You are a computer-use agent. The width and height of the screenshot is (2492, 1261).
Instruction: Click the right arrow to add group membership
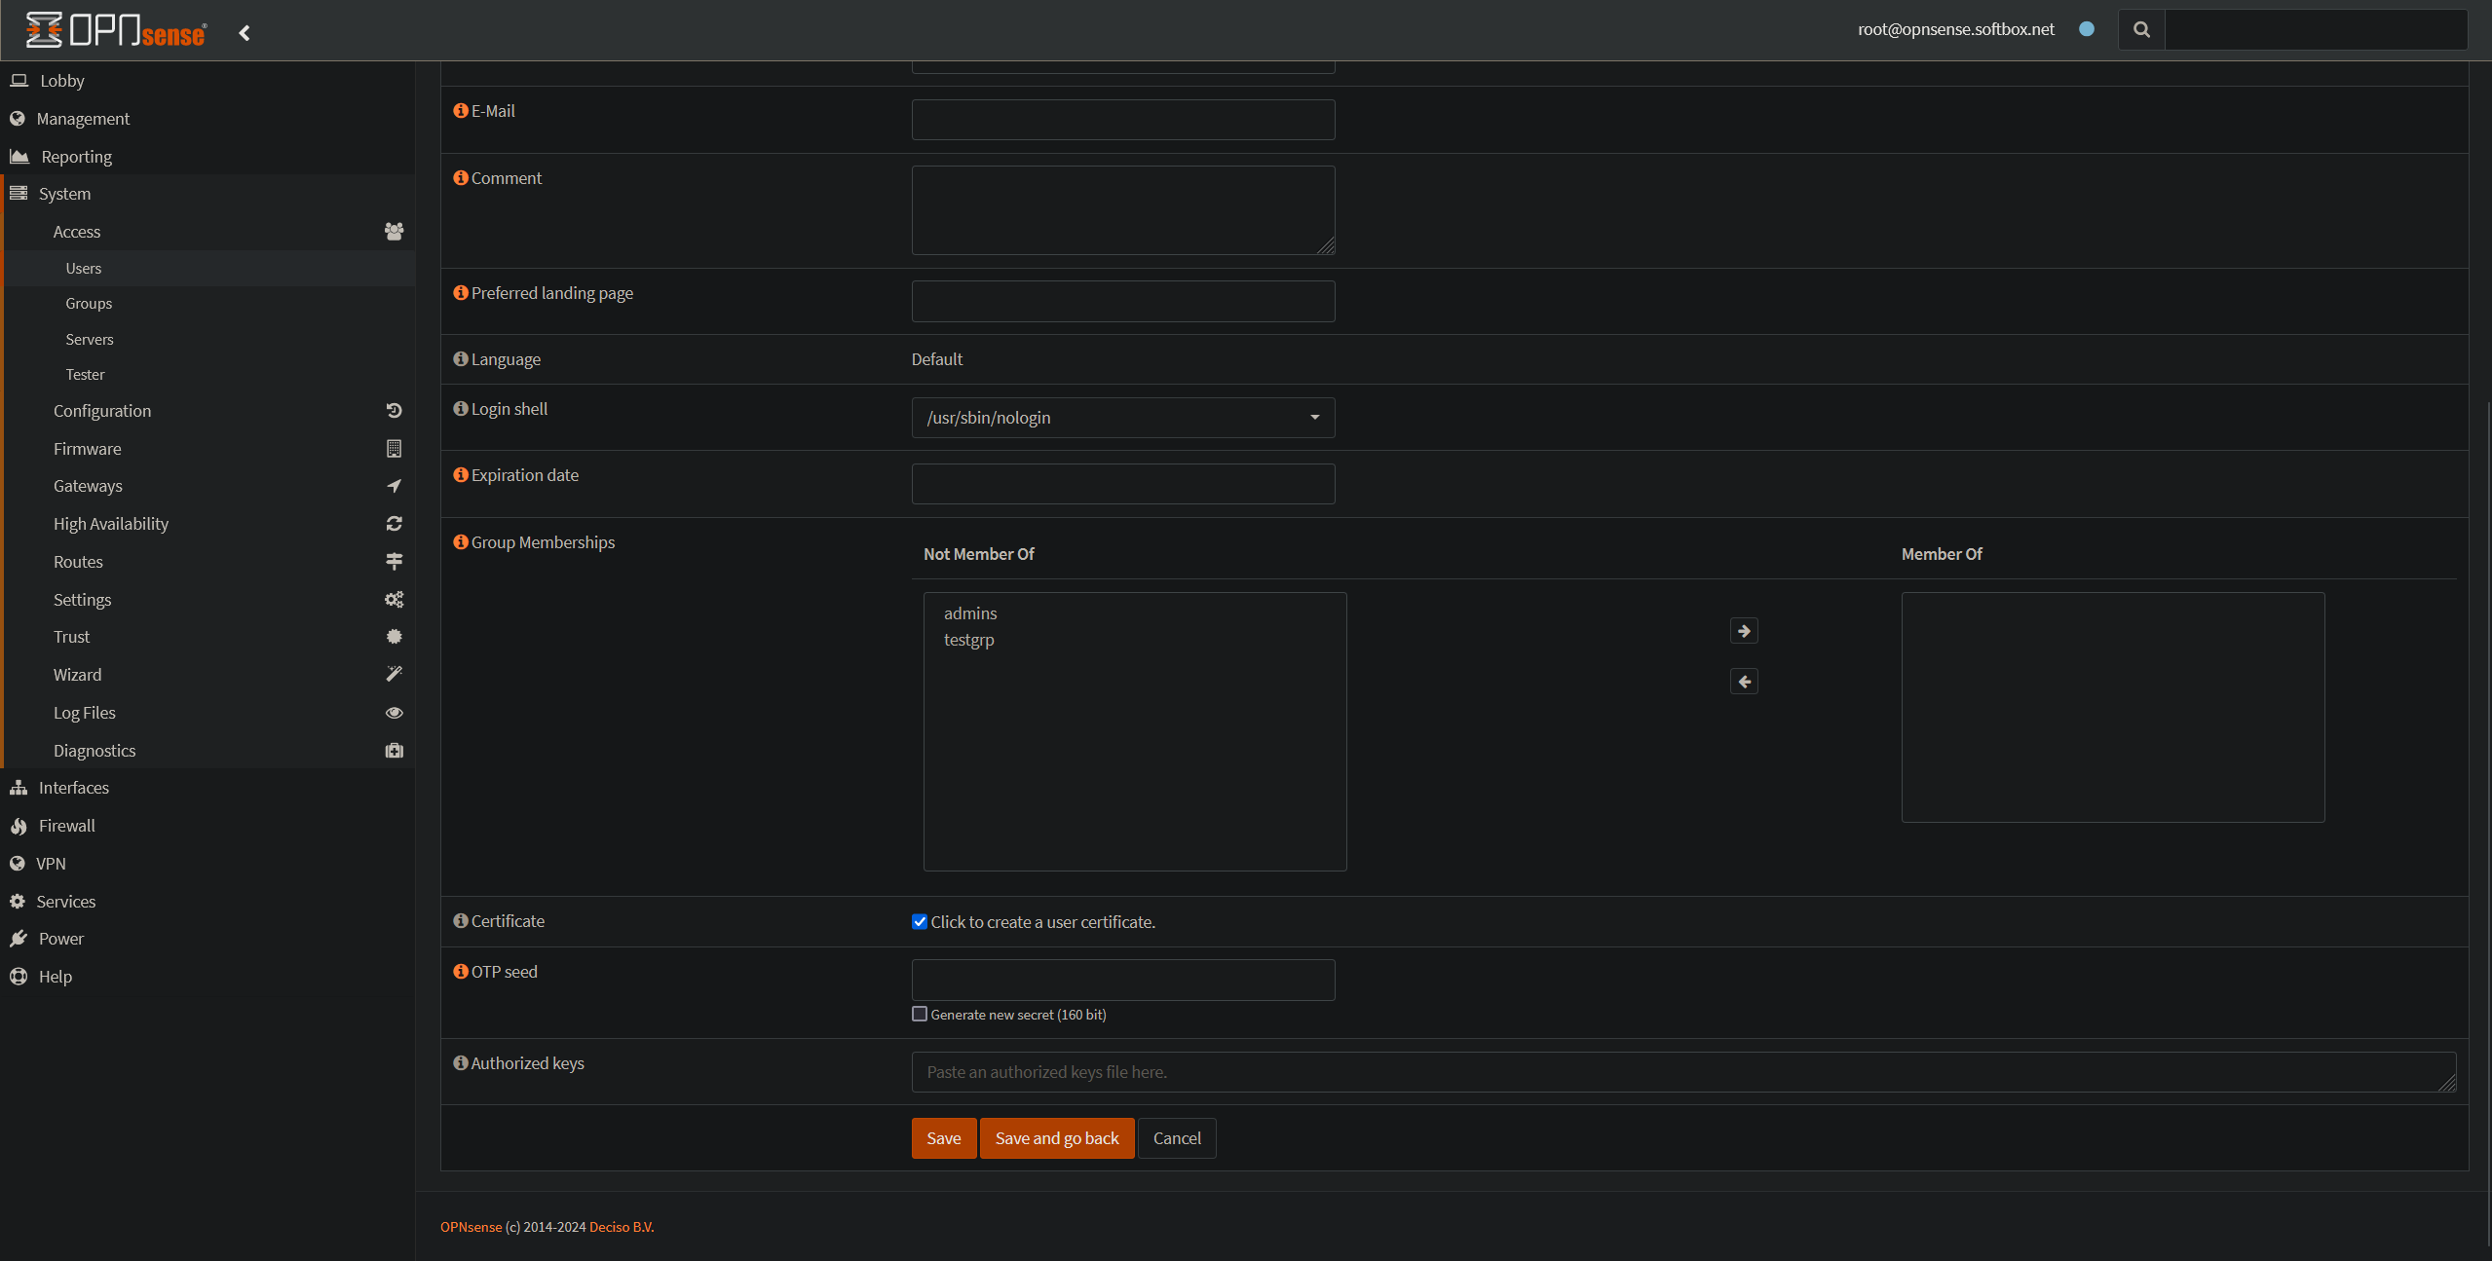pyautogui.click(x=1744, y=631)
